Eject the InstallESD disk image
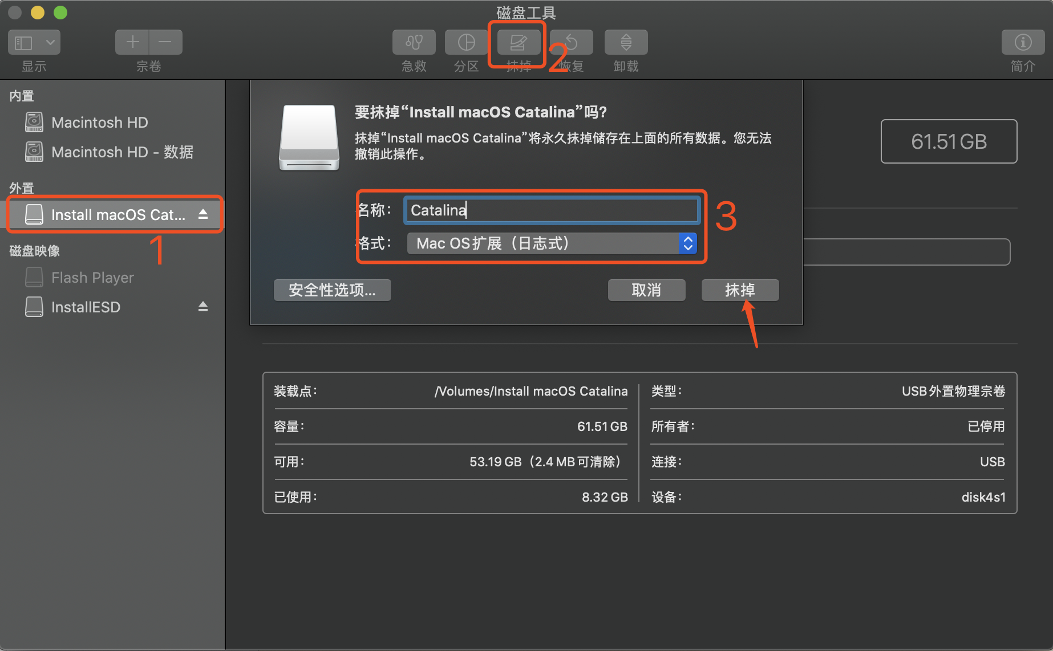Image resolution: width=1053 pixels, height=651 pixels. pyautogui.click(x=203, y=307)
